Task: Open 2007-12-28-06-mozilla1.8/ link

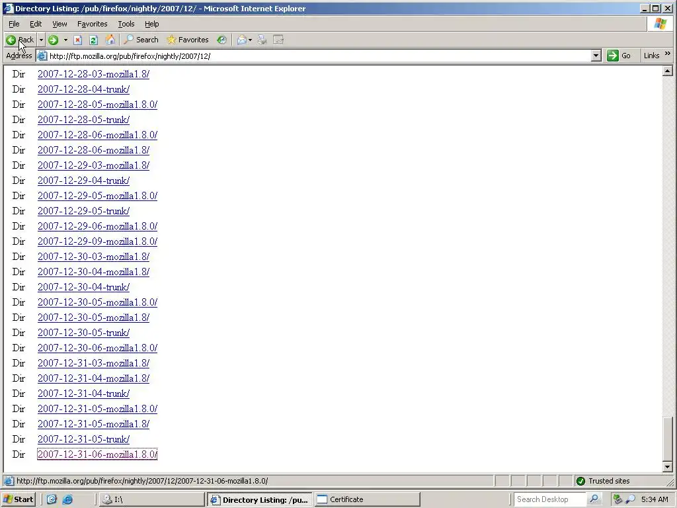Action: [x=93, y=150]
